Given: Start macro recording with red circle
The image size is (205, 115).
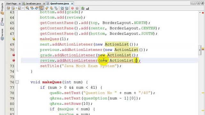Looking at the screenshot, I should click(72, 8).
